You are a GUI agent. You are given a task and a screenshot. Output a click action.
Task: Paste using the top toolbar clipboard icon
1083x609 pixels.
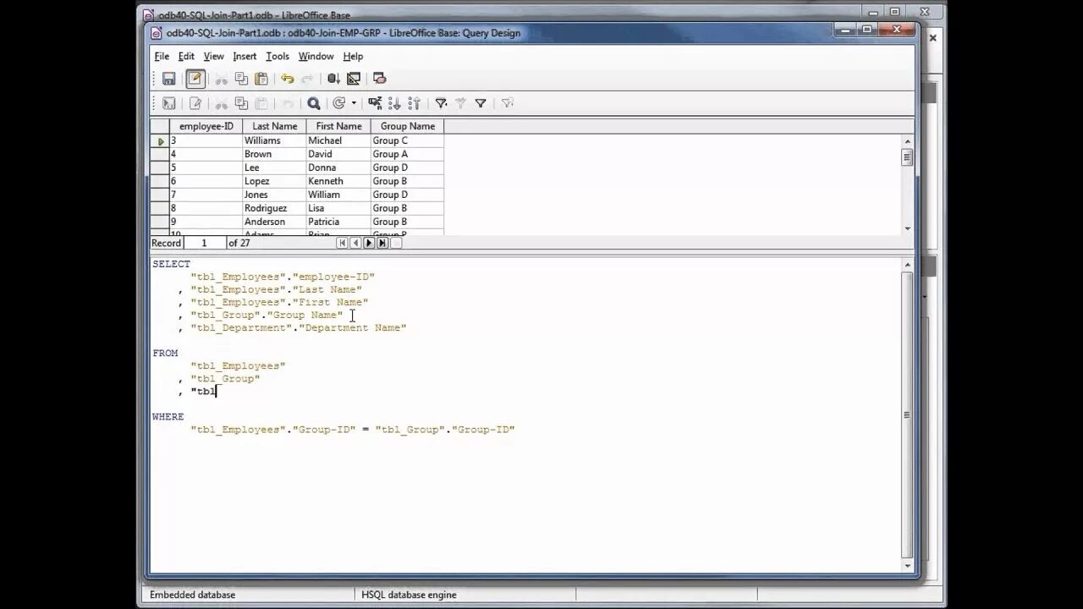[x=261, y=79]
